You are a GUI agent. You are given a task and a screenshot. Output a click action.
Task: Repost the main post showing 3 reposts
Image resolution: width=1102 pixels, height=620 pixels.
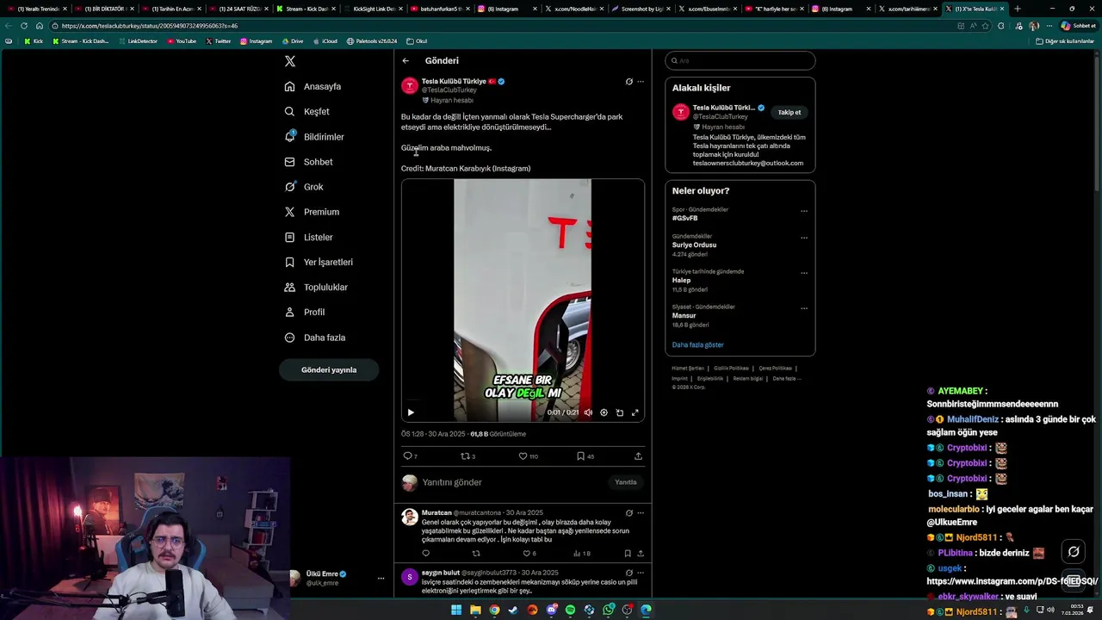pos(467,456)
